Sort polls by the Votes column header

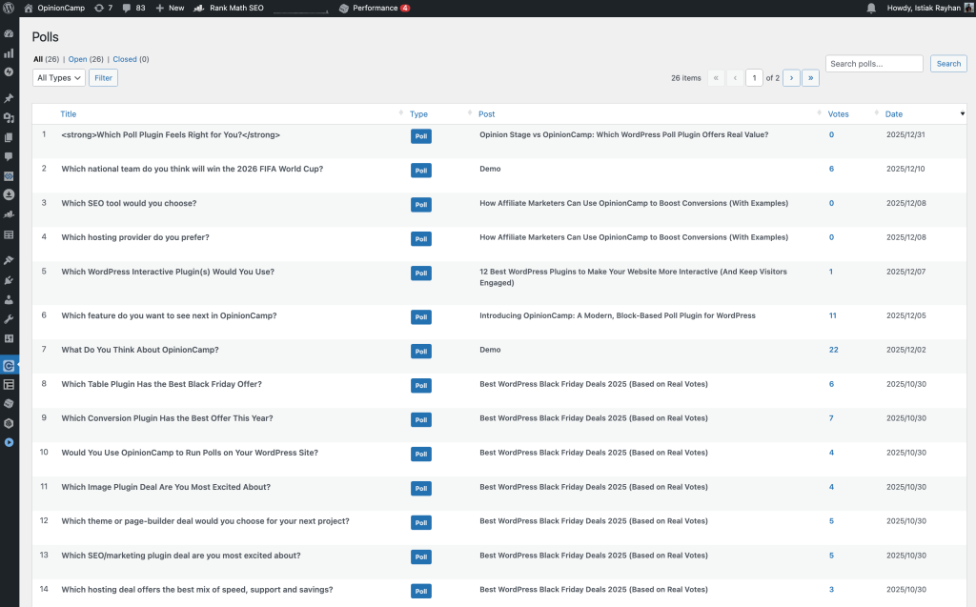point(838,114)
